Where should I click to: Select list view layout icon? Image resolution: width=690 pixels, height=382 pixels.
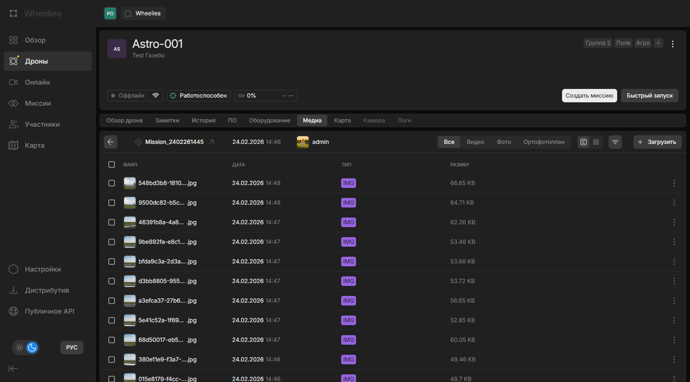click(583, 142)
